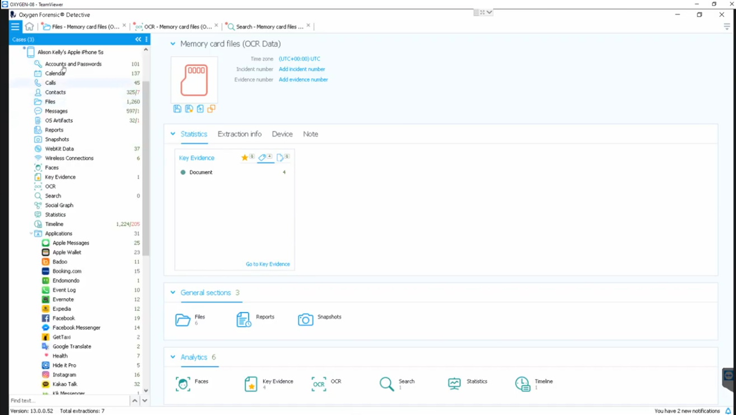The image size is (736, 415).
Task: Open the Faces analytics icon
Action: tap(183, 384)
